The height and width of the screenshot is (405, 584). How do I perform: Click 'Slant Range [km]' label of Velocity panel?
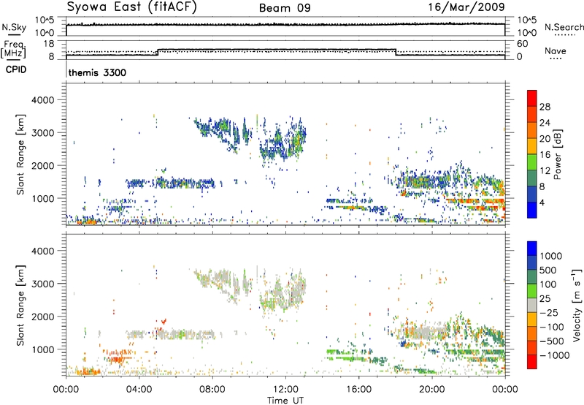click(20, 305)
